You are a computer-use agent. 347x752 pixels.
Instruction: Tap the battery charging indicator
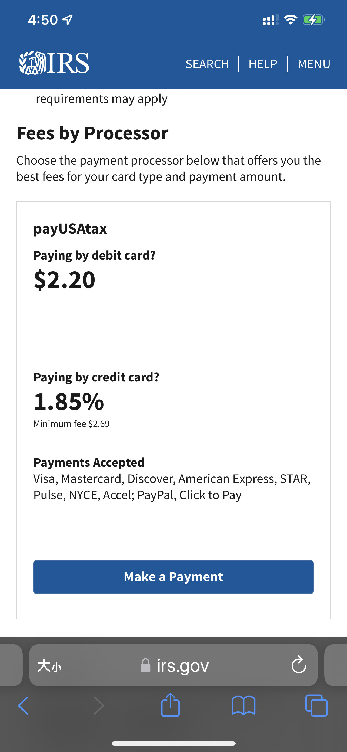click(313, 20)
